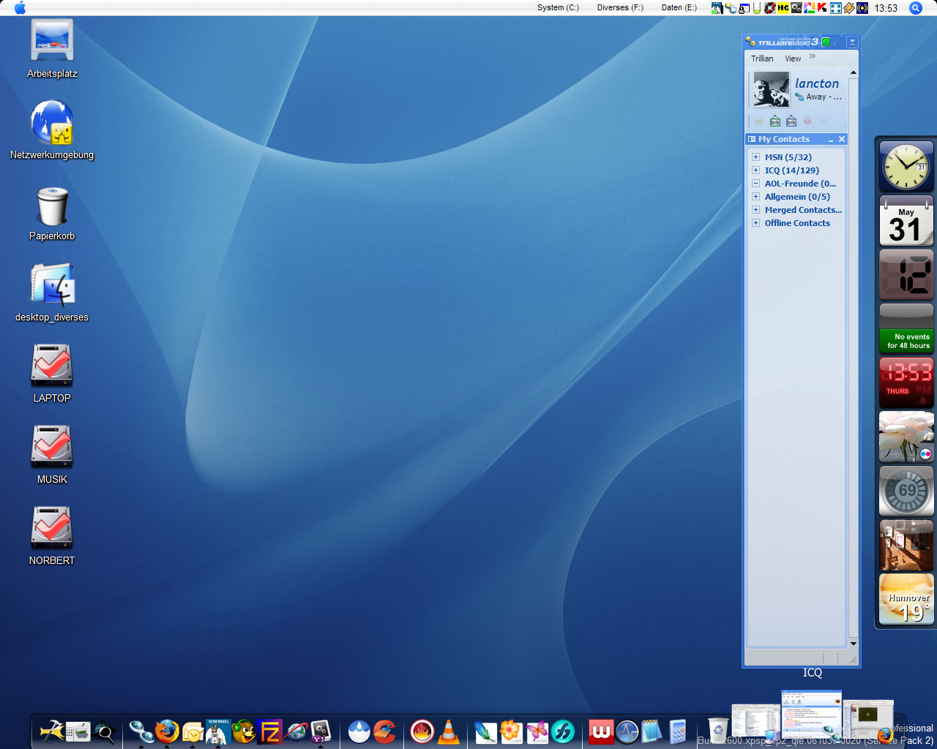This screenshot has height=749, width=937.
Task: Open the calculator icon in dock
Action: (x=678, y=731)
